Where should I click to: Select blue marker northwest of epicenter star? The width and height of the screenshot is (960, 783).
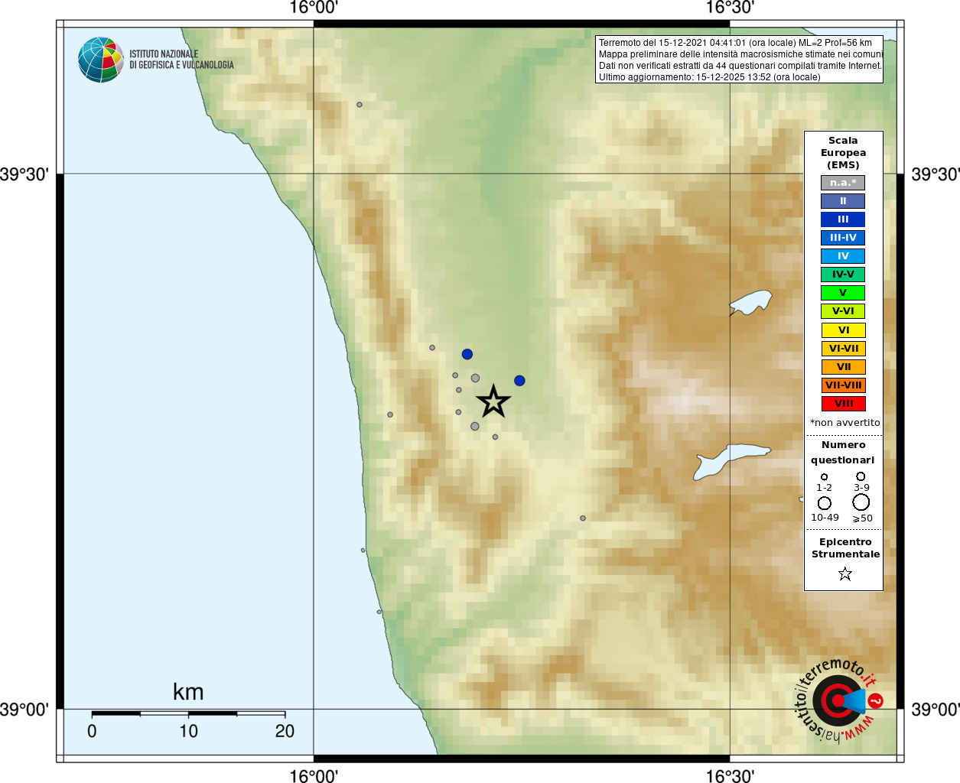[x=467, y=354]
